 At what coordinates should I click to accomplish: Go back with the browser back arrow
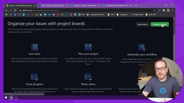6,10
